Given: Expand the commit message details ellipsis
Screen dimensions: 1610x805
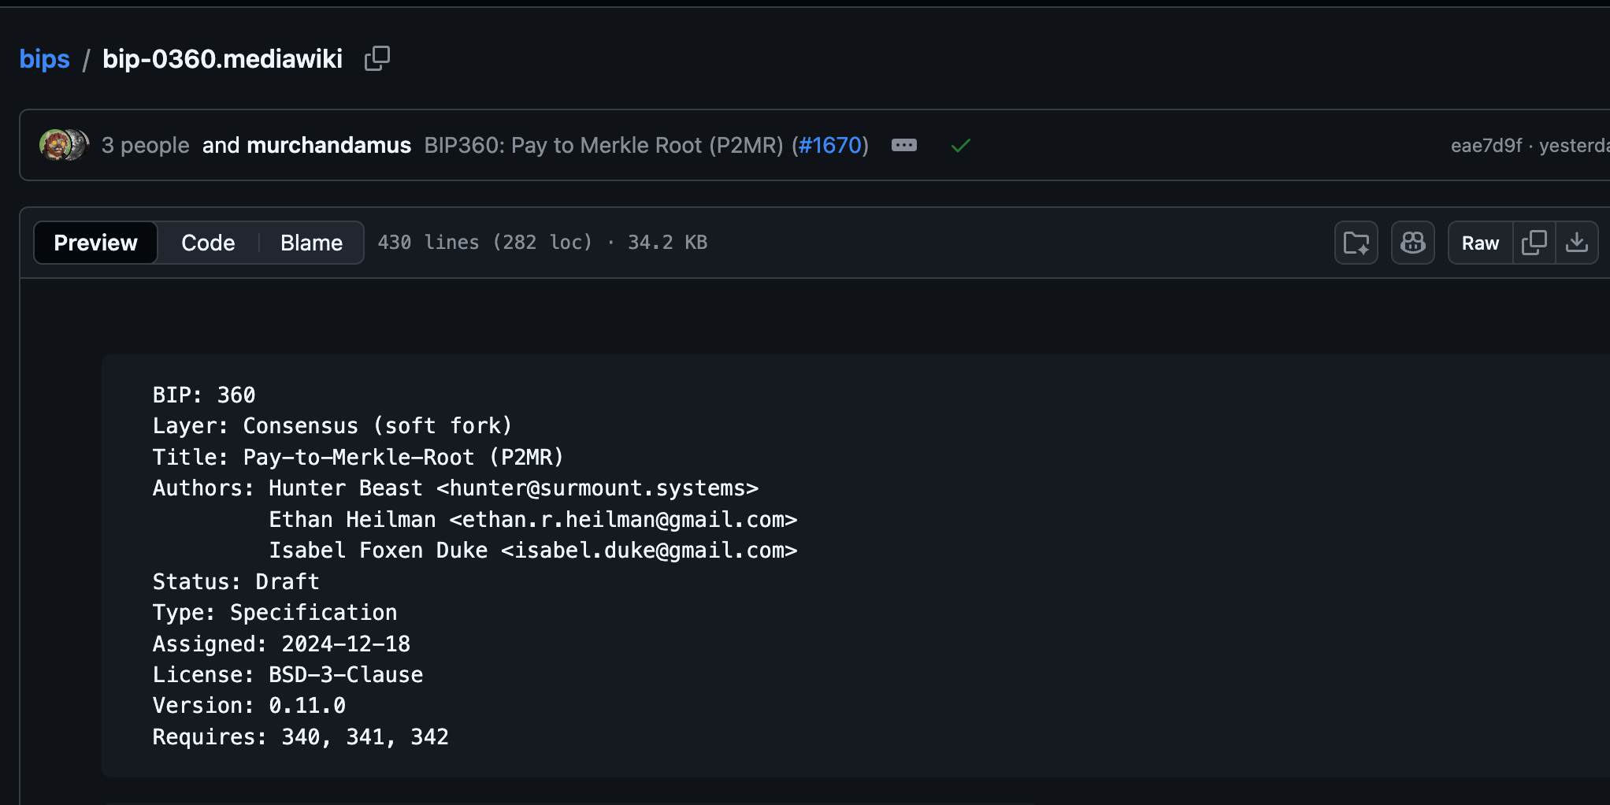Looking at the screenshot, I should click(x=903, y=146).
